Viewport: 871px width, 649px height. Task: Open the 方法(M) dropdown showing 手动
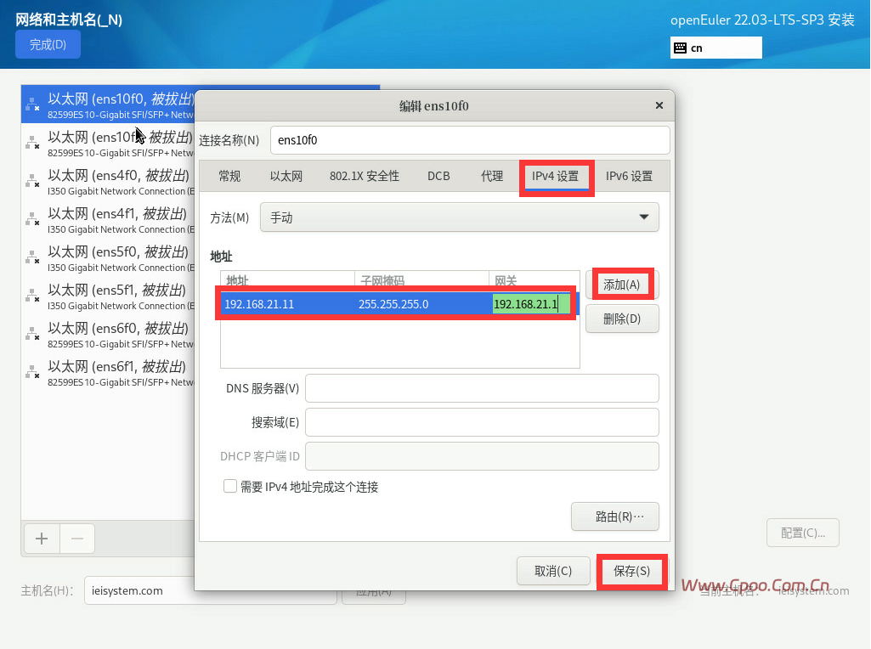click(460, 217)
